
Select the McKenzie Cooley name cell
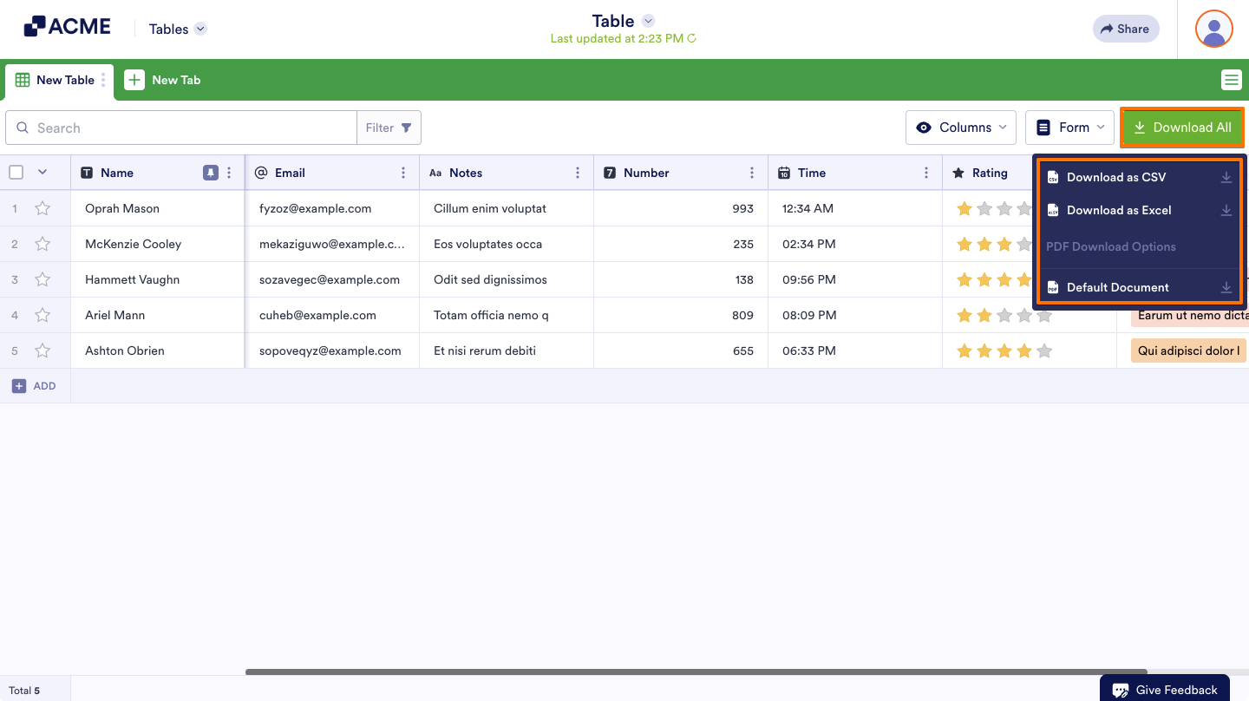[158, 244]
